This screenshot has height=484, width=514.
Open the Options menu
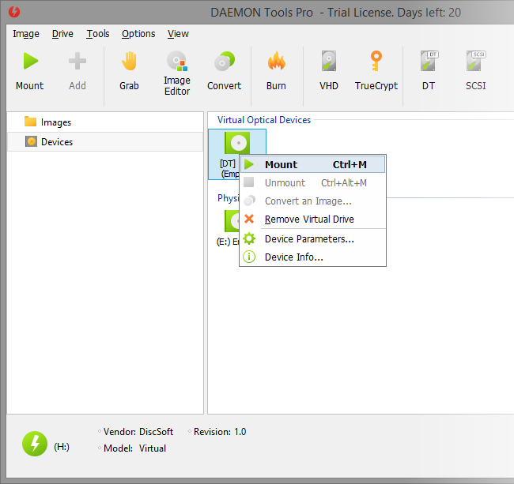138,34
